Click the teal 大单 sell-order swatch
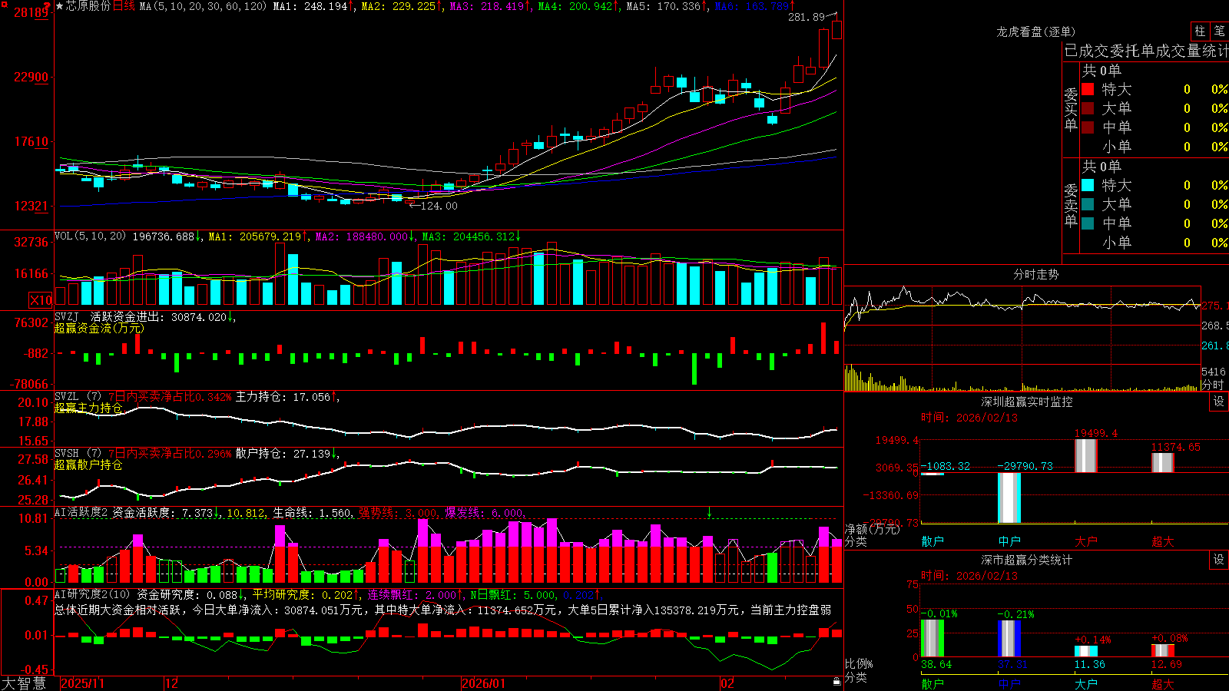Screen dimensions: 1229x691 [x=1088, y=204]
